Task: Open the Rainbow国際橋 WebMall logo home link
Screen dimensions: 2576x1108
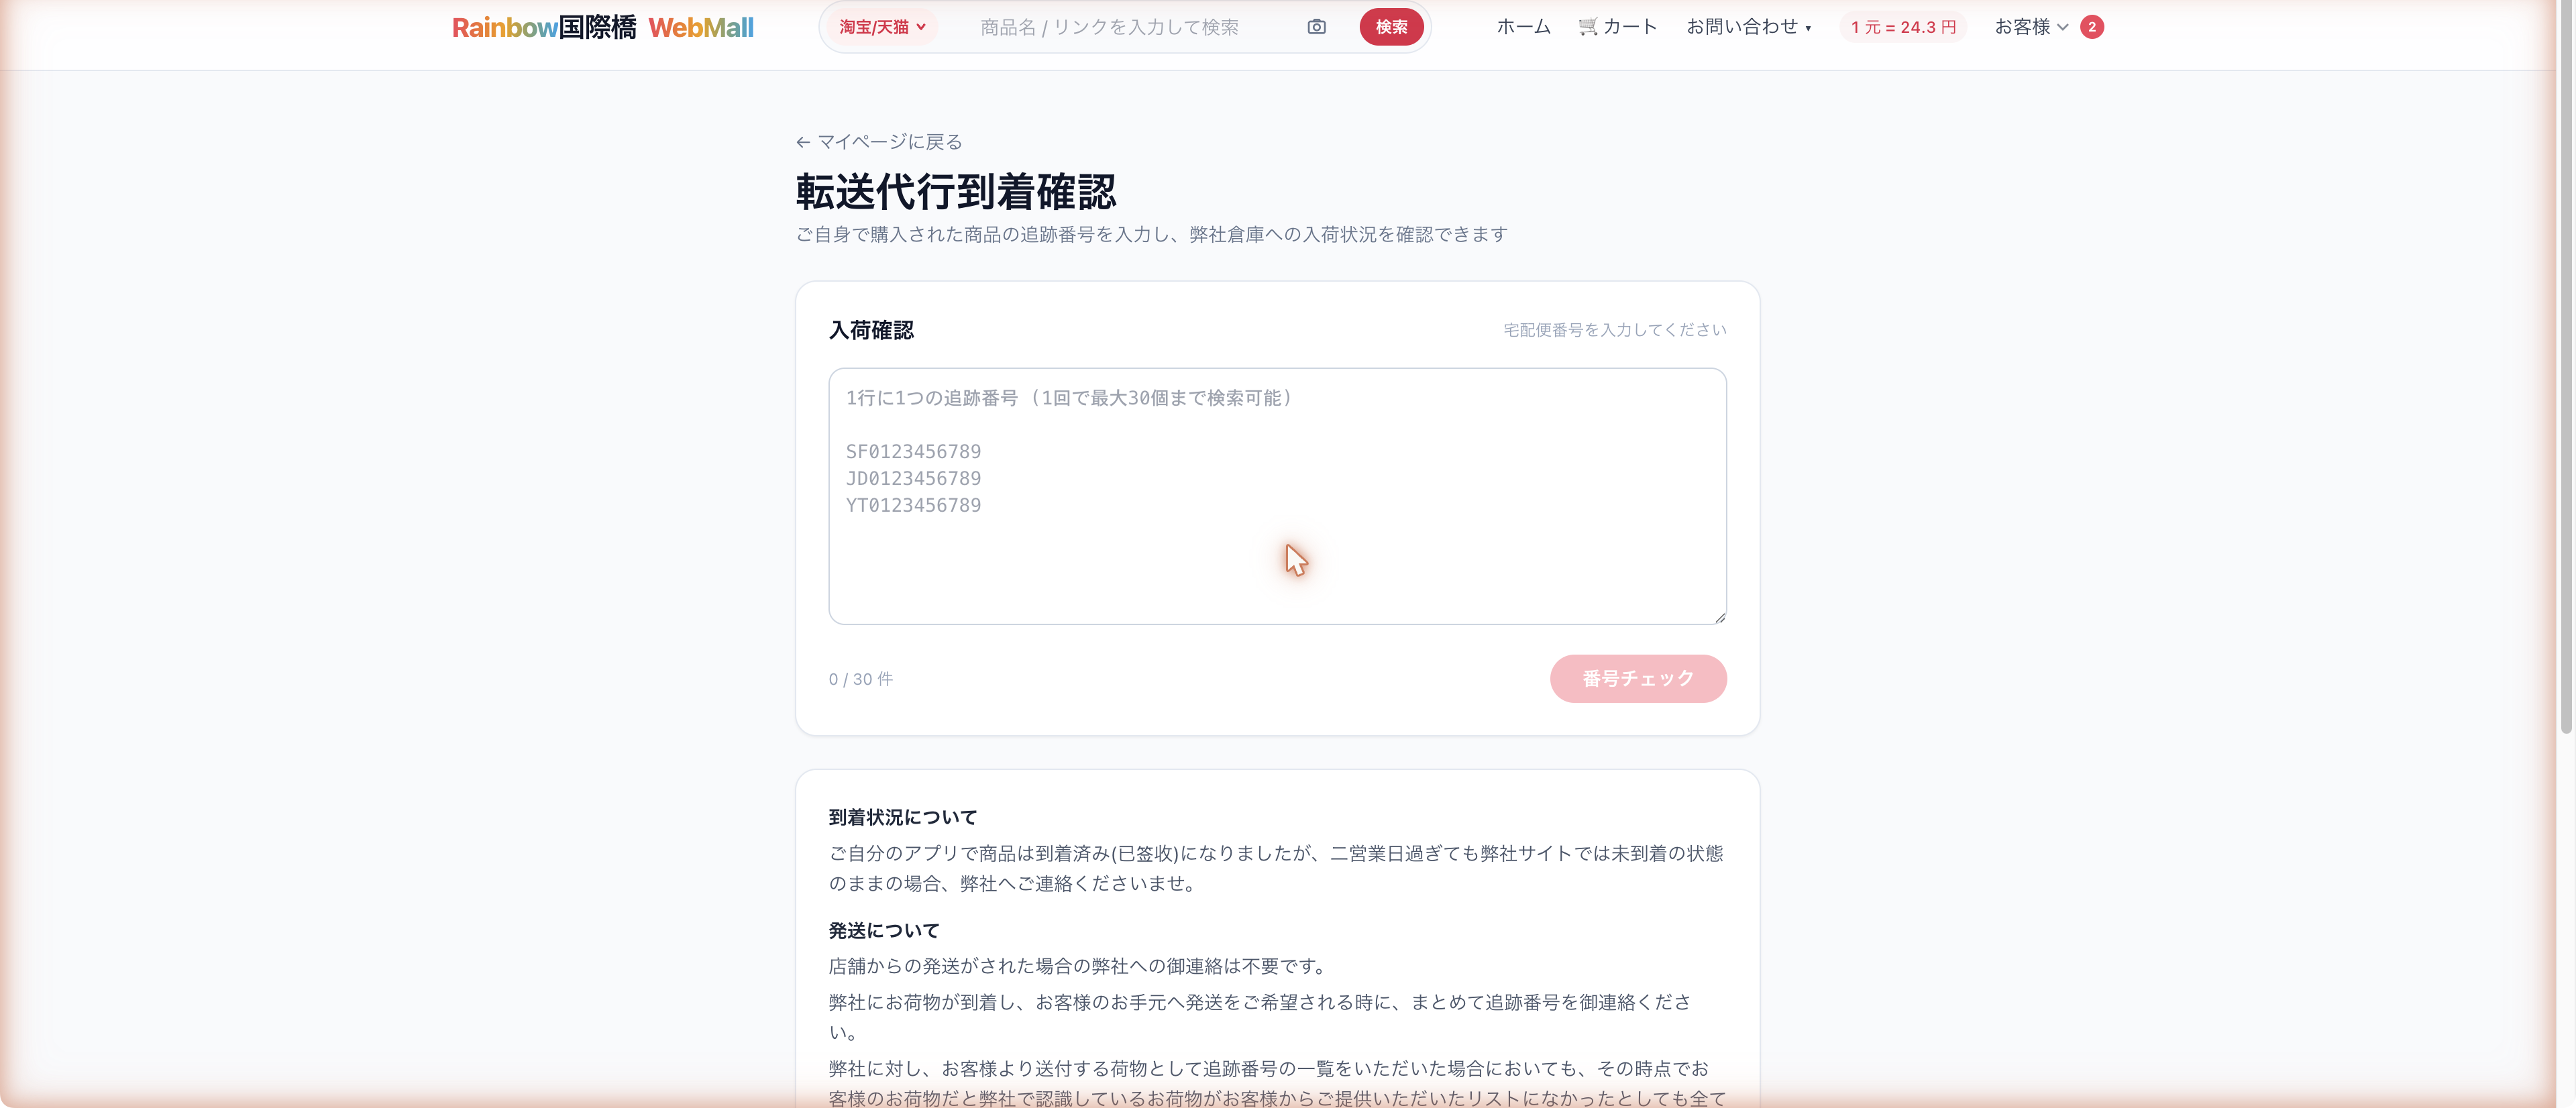Action: 603,27
